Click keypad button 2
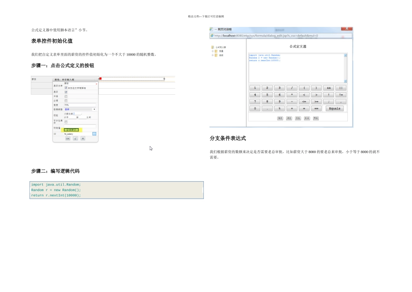The image size is (412, 292). (x=267, y=88)
